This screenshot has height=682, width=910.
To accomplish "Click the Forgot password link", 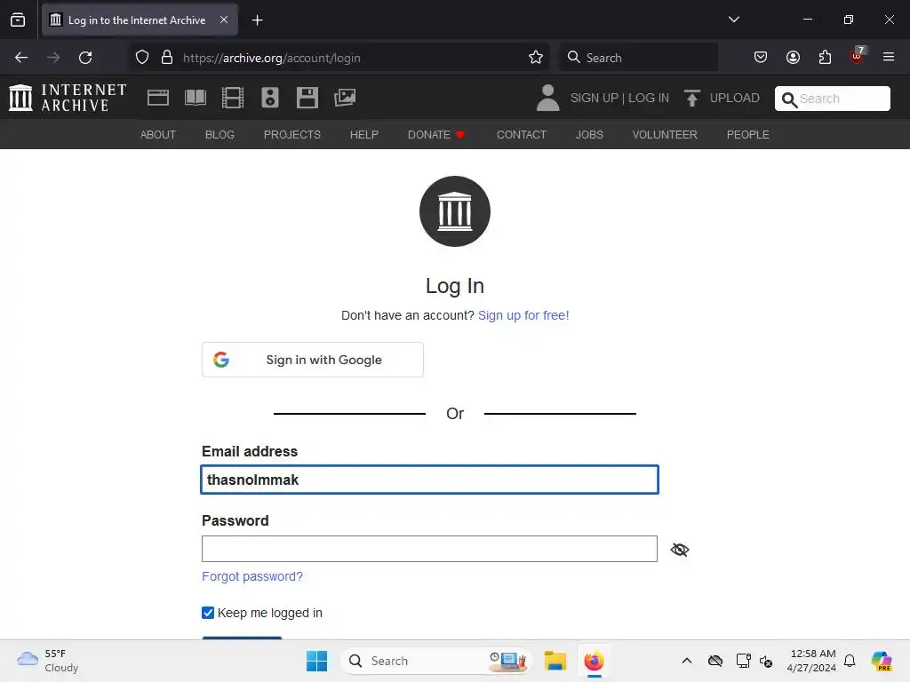I will [x=252, y=576].
